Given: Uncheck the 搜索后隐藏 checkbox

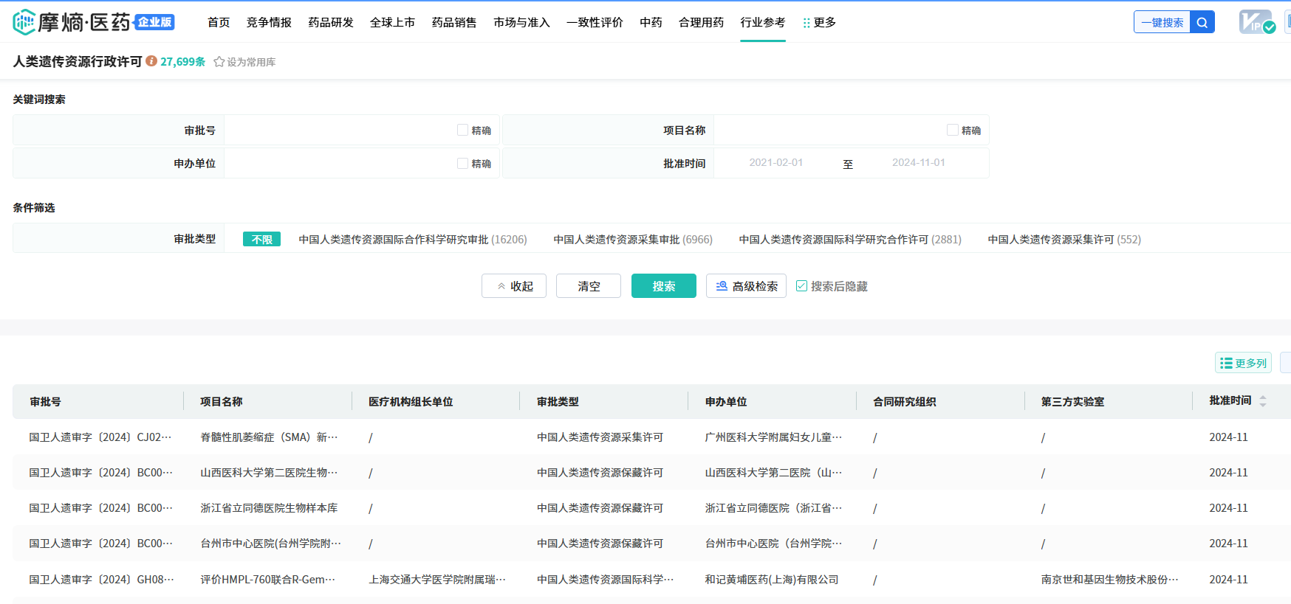Looking at the screenshot, I should [801, 286].
